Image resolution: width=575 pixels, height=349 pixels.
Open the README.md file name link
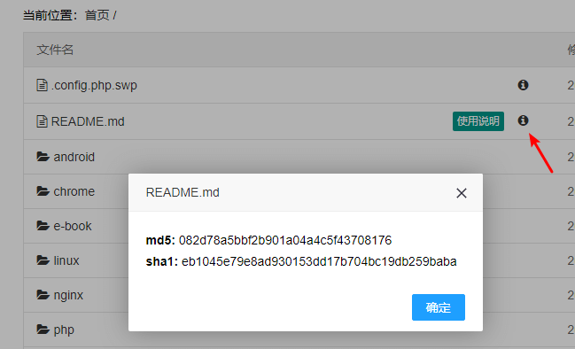click(x=88, y=121)
